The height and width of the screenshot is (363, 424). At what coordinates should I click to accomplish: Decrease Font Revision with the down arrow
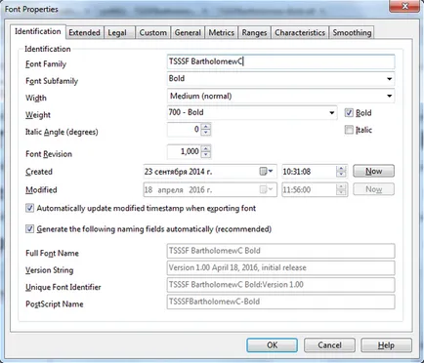[x=206, y=154]
